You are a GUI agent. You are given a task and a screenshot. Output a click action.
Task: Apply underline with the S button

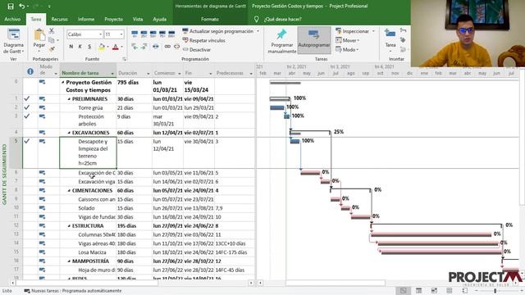pyautogui.click(x=89, y=47)
